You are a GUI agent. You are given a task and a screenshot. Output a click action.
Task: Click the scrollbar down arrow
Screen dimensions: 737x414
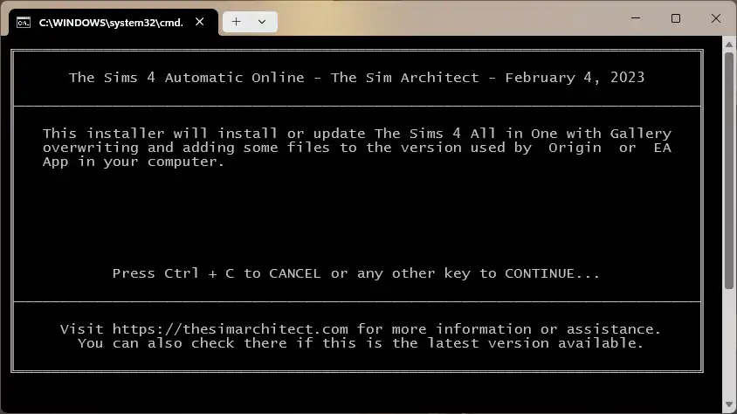click(729, 404)
